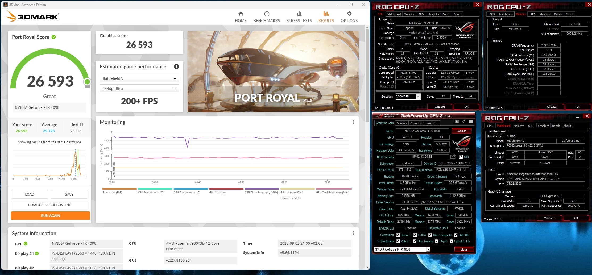Switch to Mainboard tab in CPU-Z CPU window
Viewport: 592px width, 275px height.
(x=394, y=14)
